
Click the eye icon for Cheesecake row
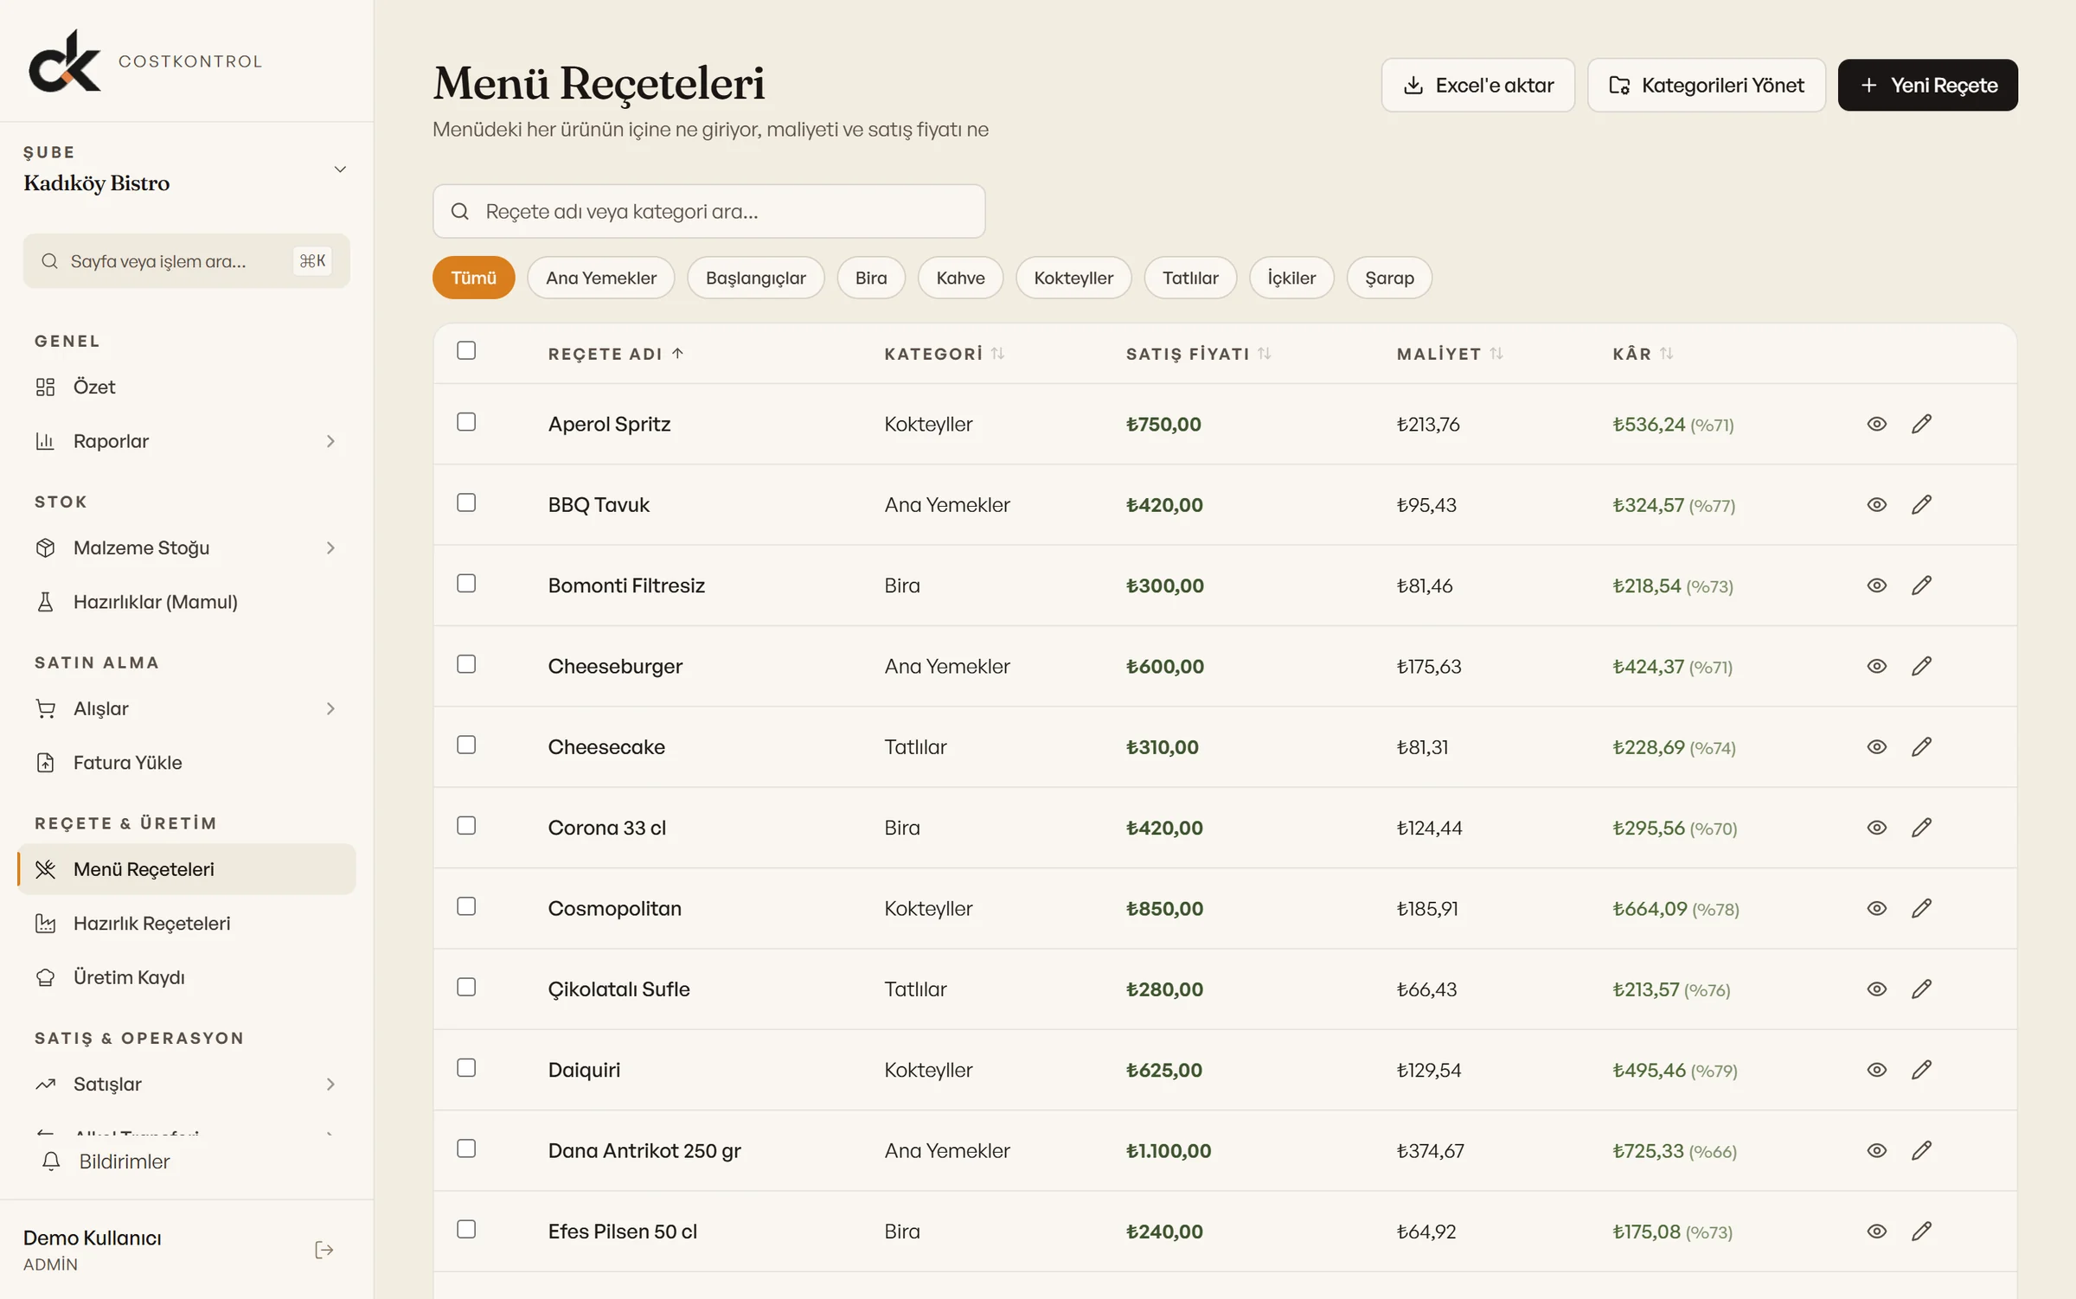click(1876, 746)
